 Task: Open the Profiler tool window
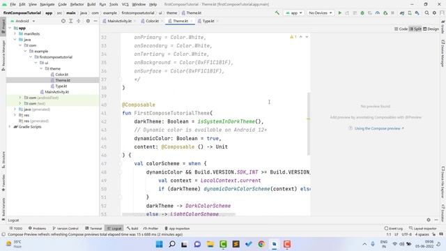[x=151, y=228]
